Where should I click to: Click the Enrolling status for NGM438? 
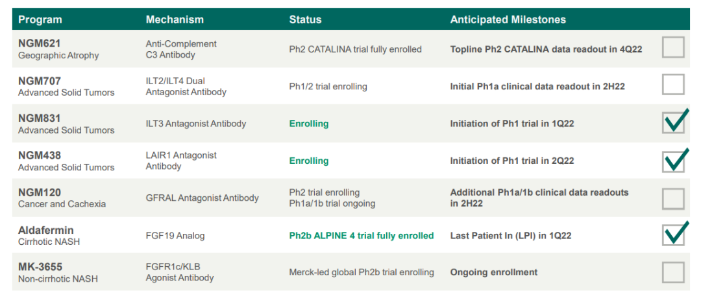click(x=309, y=161)
